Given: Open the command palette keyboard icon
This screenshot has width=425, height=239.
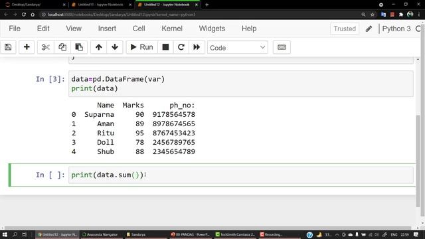Looking at the screenshot, I should click(x=282, y=47).
